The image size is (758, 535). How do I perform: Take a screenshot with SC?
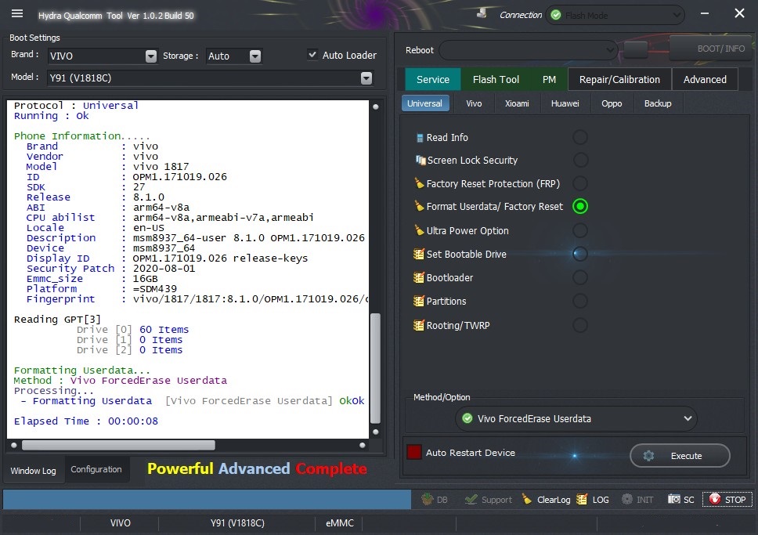pyautogui.click(x=680, y=500)
